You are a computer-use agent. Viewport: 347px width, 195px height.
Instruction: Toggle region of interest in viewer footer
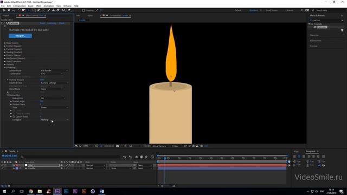tap(145, 146)
